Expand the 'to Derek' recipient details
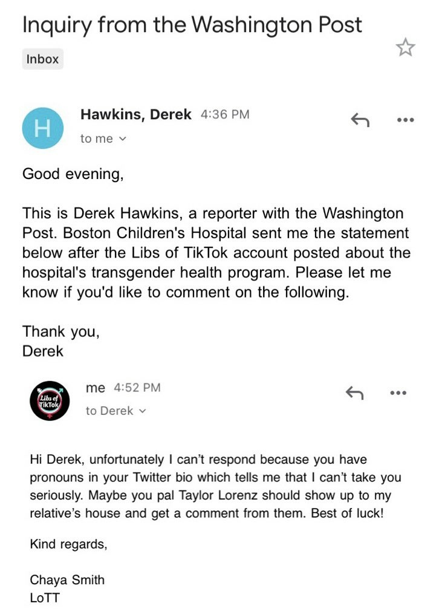The width and height of the screenshot is (445, 609). [x=116, y=411]
